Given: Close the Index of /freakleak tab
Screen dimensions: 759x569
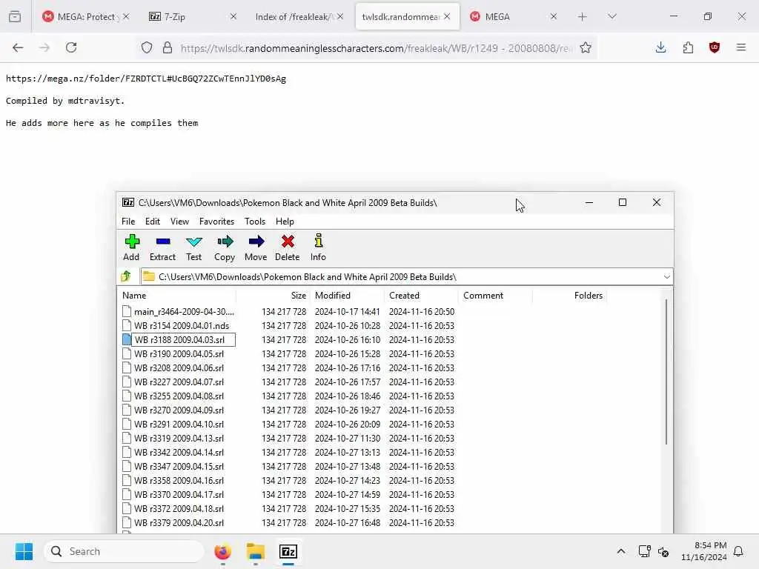Looking at the screenshot, I should click(340, 16).
